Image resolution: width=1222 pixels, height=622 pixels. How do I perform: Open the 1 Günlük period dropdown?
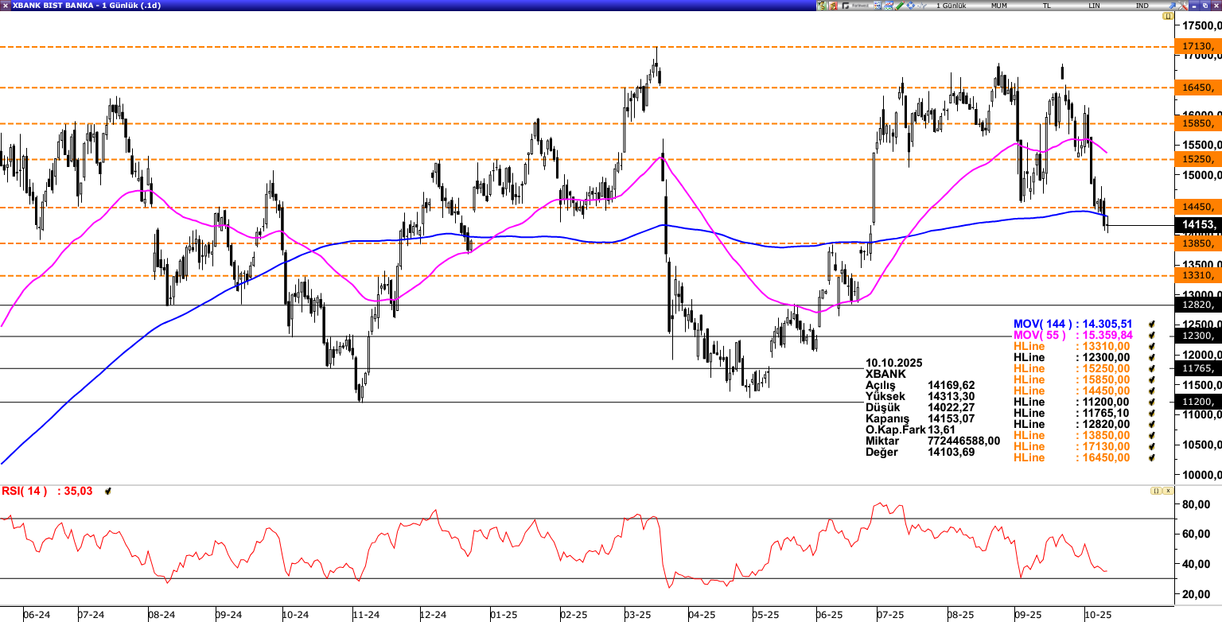951,6
